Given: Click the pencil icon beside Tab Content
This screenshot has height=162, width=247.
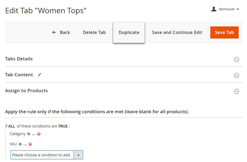Looking at the screenshot, I should tap(40, 75).
